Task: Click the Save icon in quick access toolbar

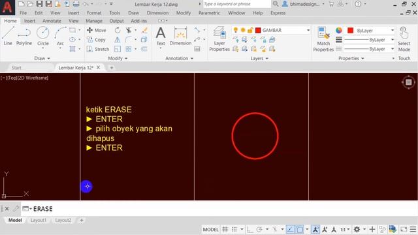Action: coord(39,4)
